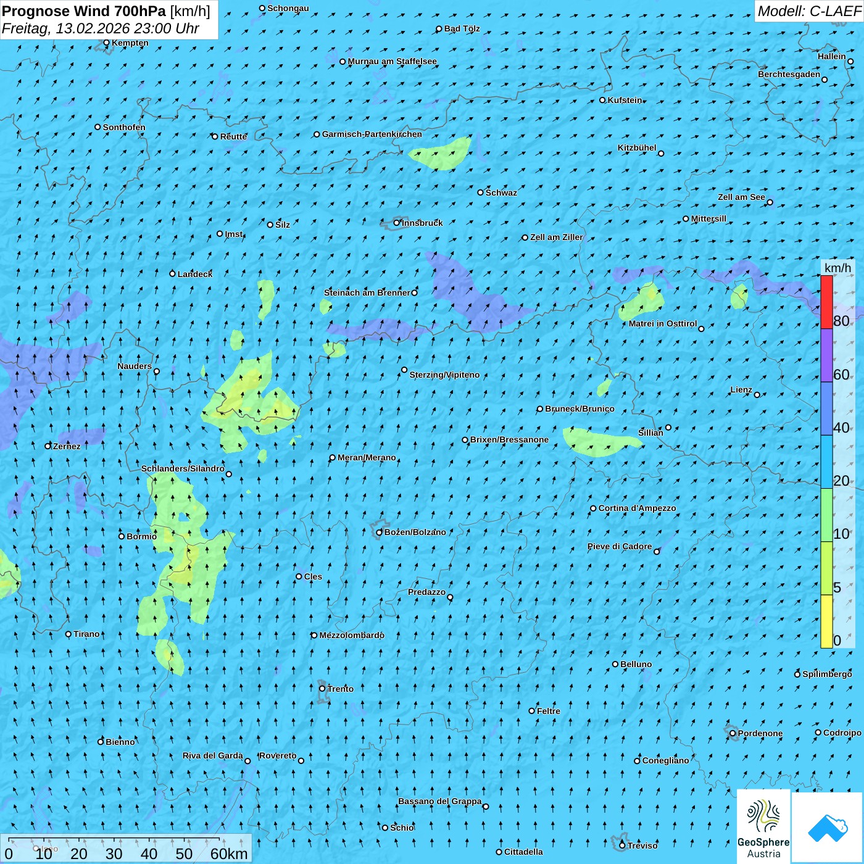Pick the yellow legend color band
Image resolution: width=864 pixels, height=864 pixels.
[826, 621]
